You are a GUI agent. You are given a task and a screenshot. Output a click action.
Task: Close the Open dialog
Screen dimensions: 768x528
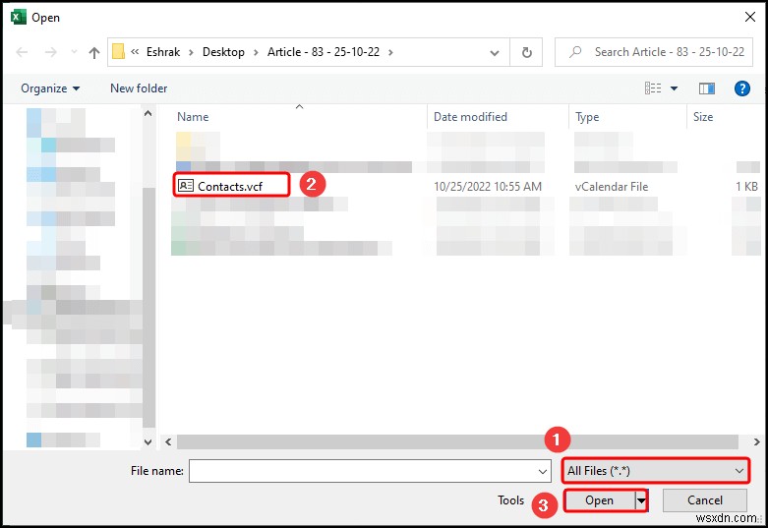[x=750, y=17]
